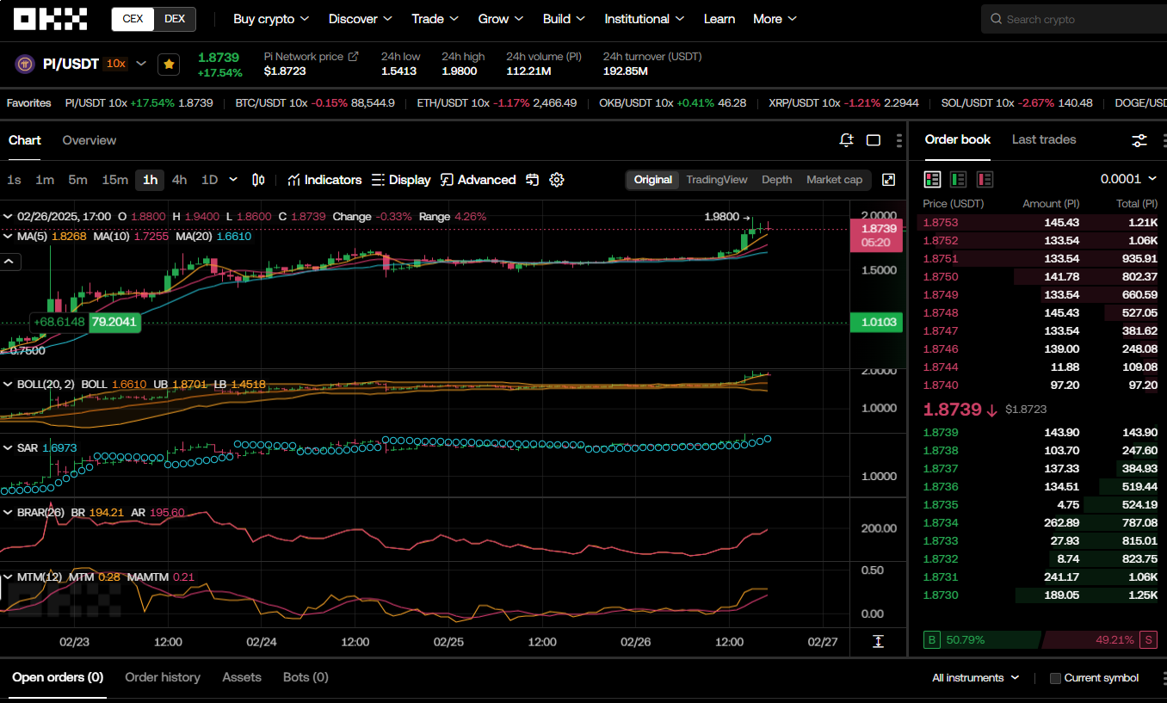The height and width of the screenshot is (703, 1167).
Task: Click the Search crypto field
Action: point(1074,19)
